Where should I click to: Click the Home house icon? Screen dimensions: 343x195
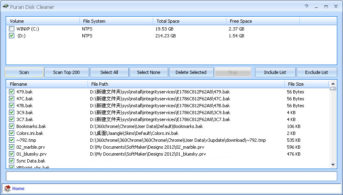(7, 188)
